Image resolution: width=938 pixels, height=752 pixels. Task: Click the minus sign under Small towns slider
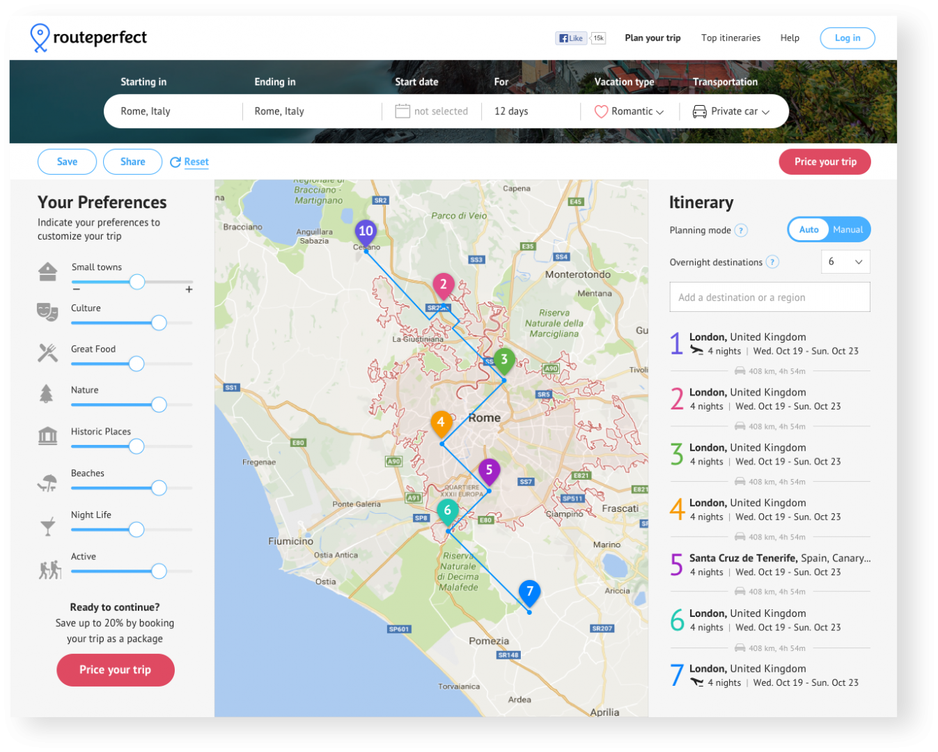pos(77,289)
